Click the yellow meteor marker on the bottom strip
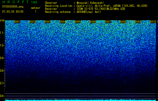158x101 pixels. [x=55, y=100]
